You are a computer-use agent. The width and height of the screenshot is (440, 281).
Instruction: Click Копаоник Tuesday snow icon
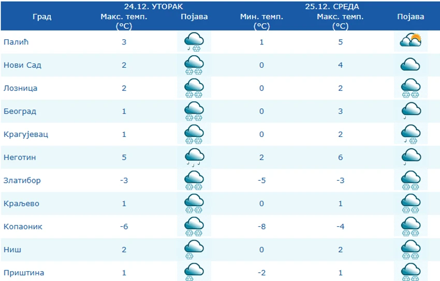[x=194, y=226]
